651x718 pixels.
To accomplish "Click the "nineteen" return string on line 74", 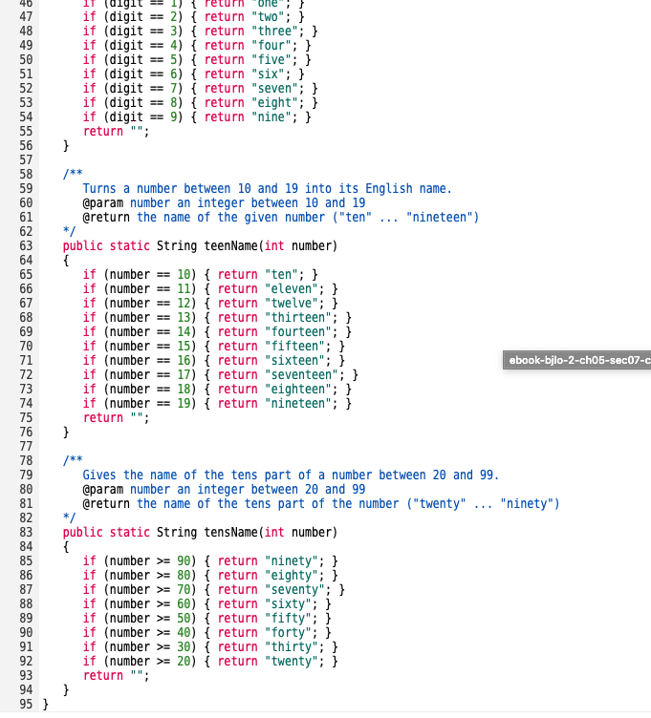I will click(x=298, y=404).
